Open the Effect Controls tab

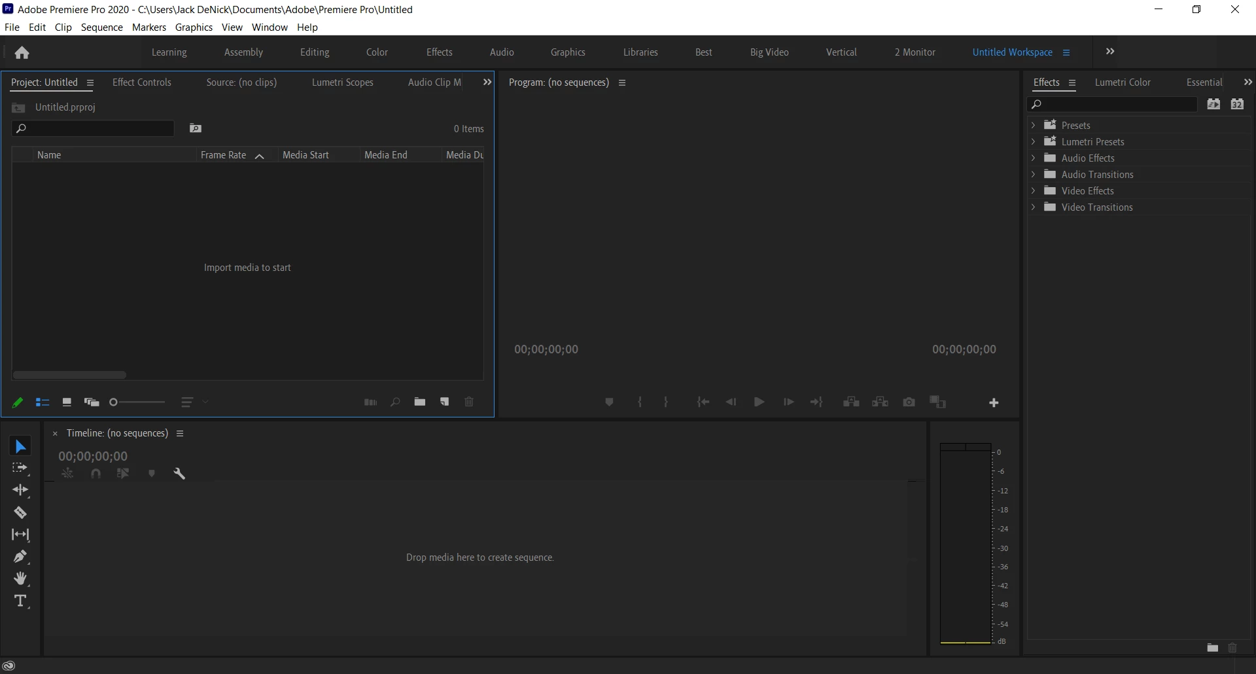142,82
